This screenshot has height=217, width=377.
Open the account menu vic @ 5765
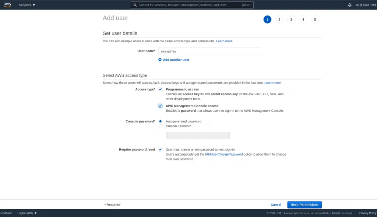(x=366, y=5)
